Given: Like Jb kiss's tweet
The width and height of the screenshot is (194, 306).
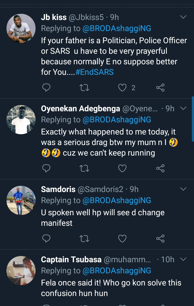Looking at the screenshot, I should 123,88.
